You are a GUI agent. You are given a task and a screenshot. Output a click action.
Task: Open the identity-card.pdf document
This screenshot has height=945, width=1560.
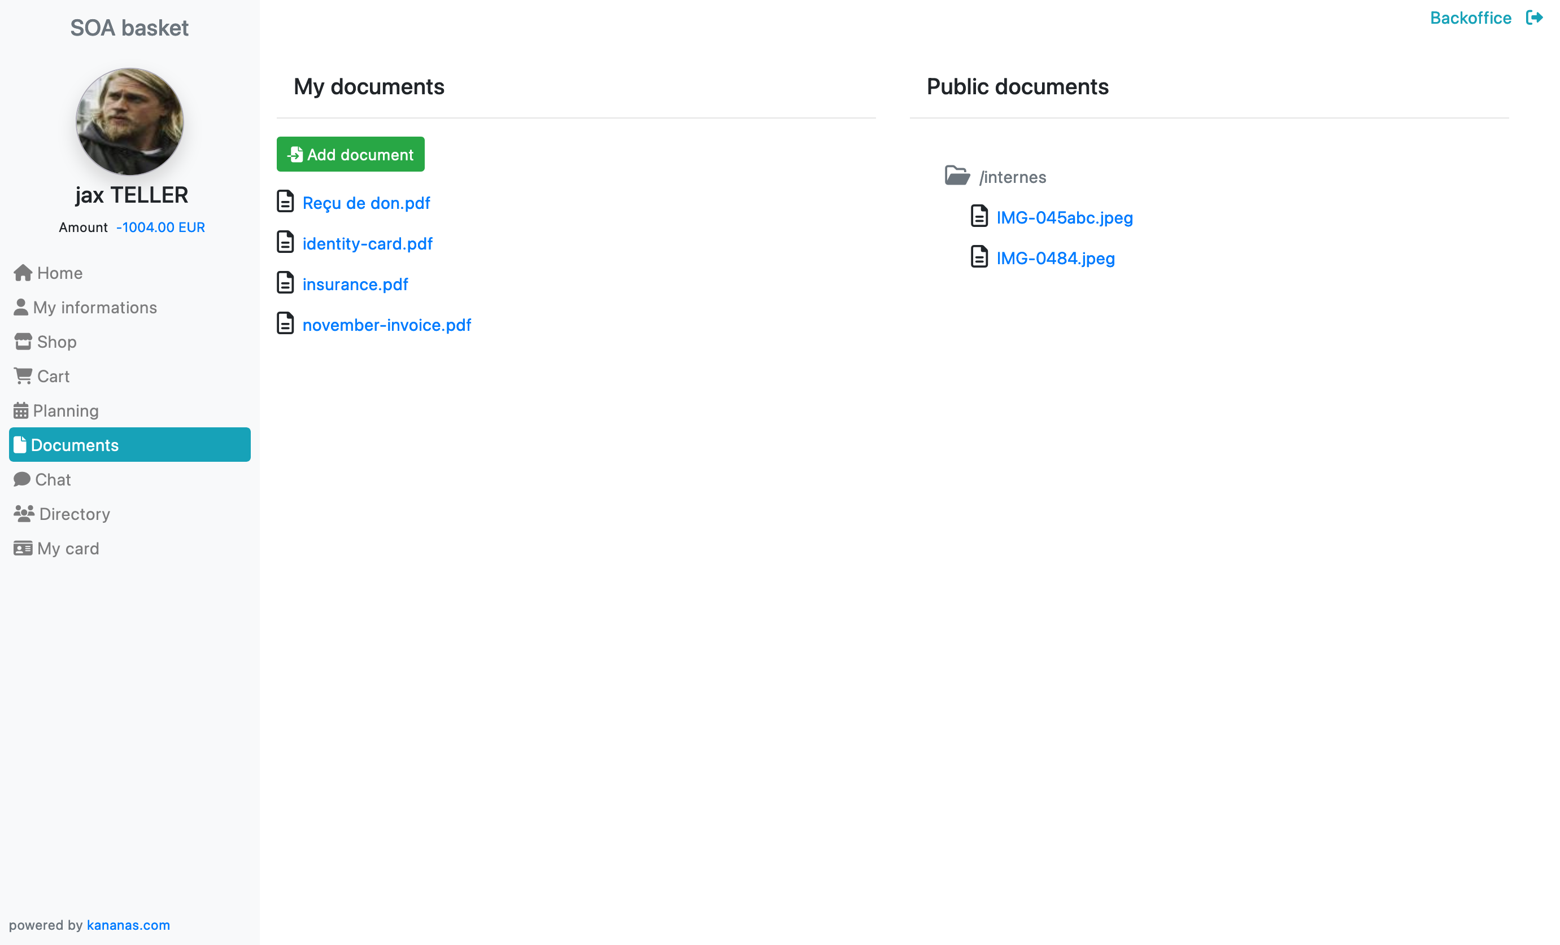click(x=367, y=244)
